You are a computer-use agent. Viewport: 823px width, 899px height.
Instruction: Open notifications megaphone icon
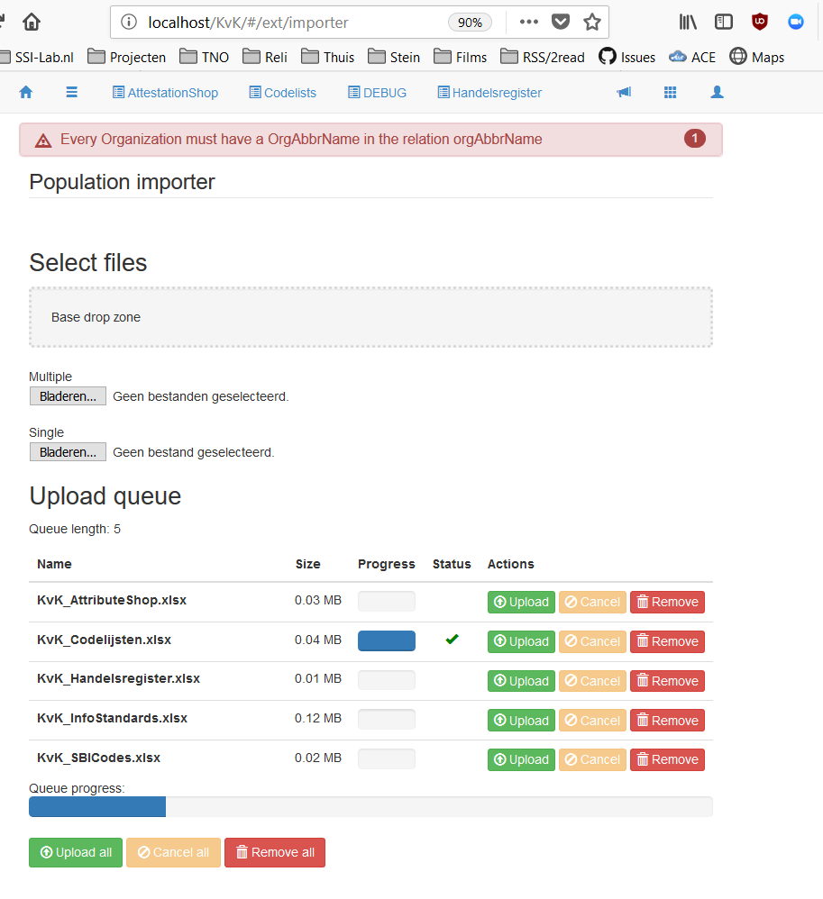[x=624, y=92]
